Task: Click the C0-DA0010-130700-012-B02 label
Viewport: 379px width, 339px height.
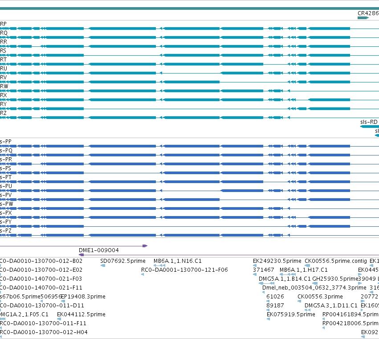Action: tap(41, 261)
